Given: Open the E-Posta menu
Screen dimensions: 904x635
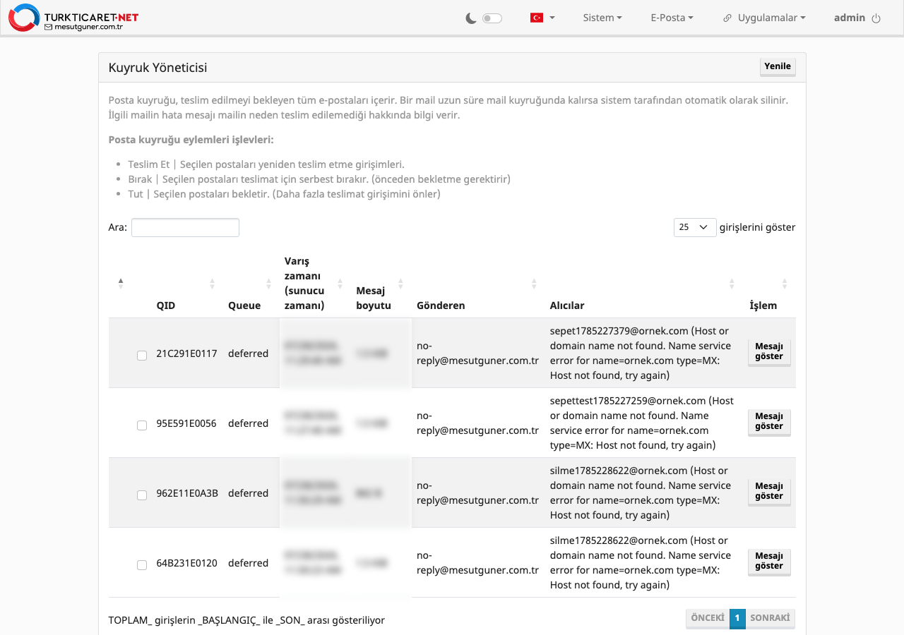Looking at the screenshot, I should point(672,18).
